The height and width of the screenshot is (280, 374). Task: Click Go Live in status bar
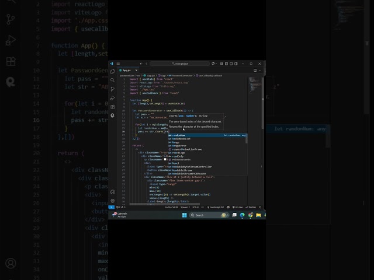click(237, 207)
